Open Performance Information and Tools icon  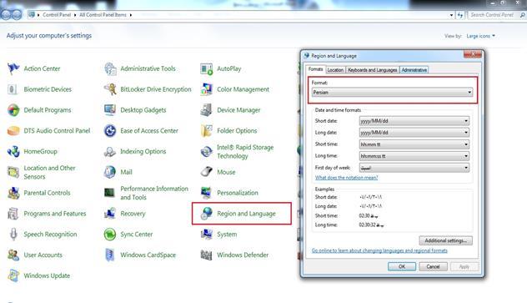(109, 193)
